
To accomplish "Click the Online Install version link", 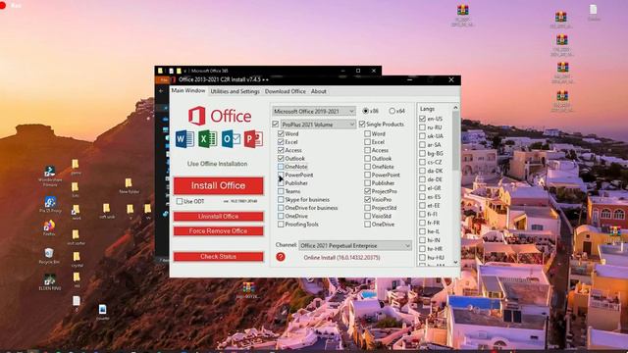I will pos(341,257).
